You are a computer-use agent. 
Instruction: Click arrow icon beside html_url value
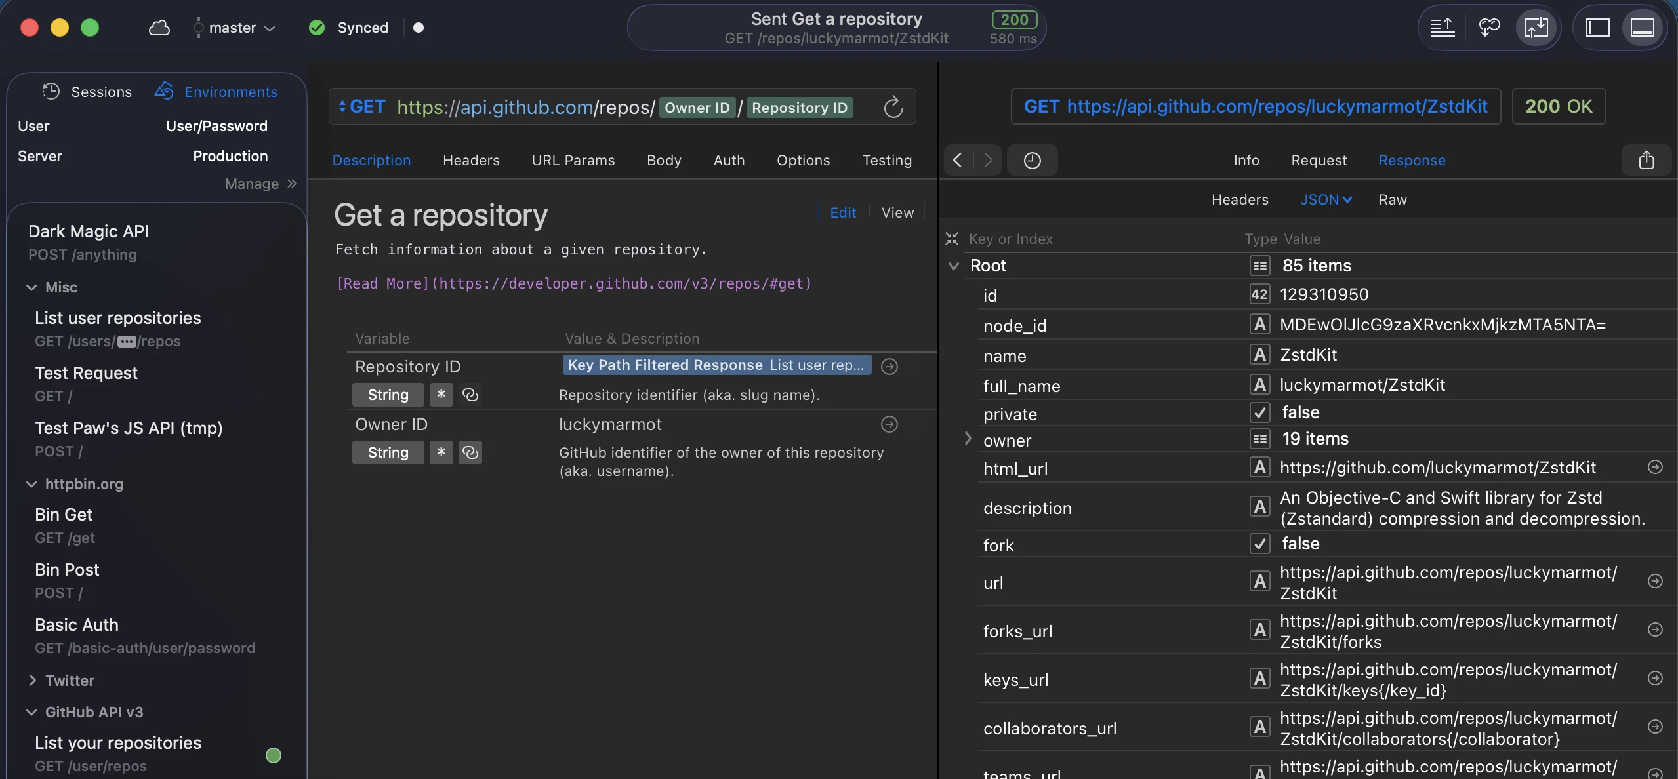pyautogui.click(x=1655, y=468)
